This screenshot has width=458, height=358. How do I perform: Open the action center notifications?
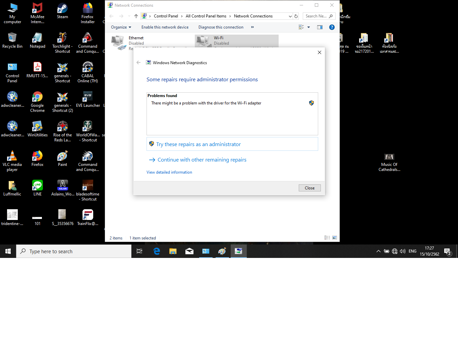click(x=447, y=251)
